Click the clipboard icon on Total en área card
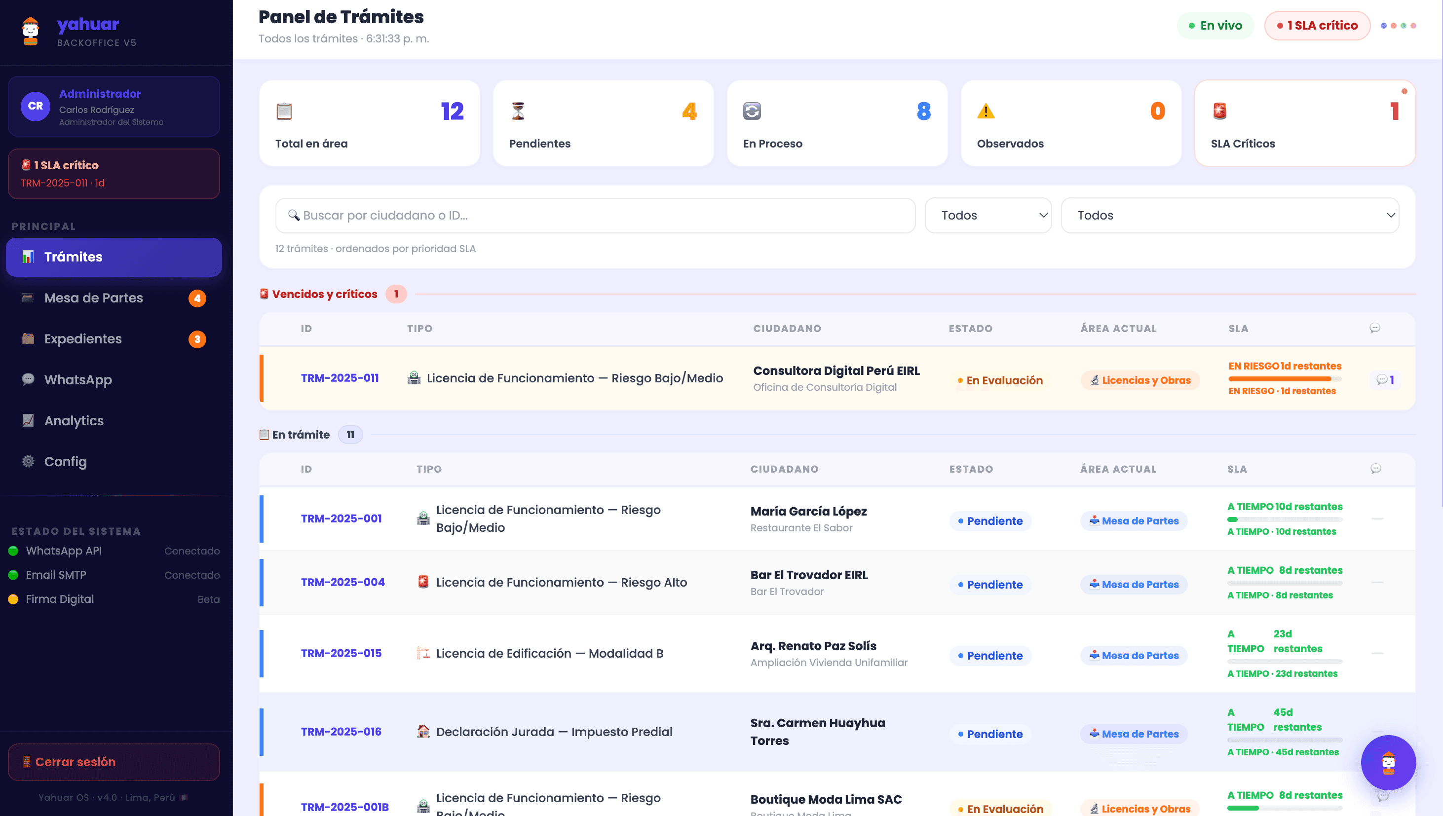1443x816 pixels. click(x=284, y=111)
